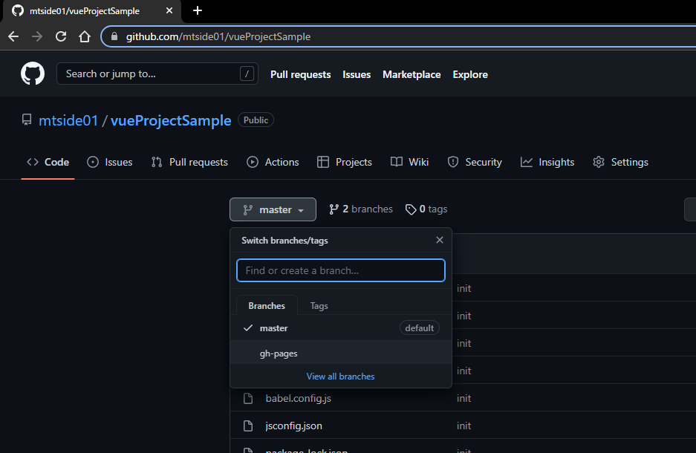Open the browser home page icon
Screen dimensions: 696x453
coord(85,36)
